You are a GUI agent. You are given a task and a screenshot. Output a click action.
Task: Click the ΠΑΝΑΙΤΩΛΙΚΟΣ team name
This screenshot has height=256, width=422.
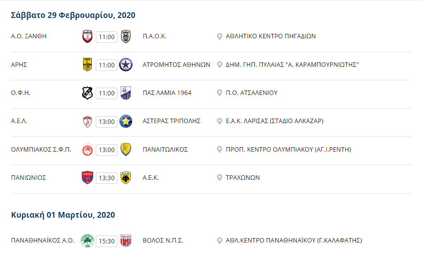[165, 149]
